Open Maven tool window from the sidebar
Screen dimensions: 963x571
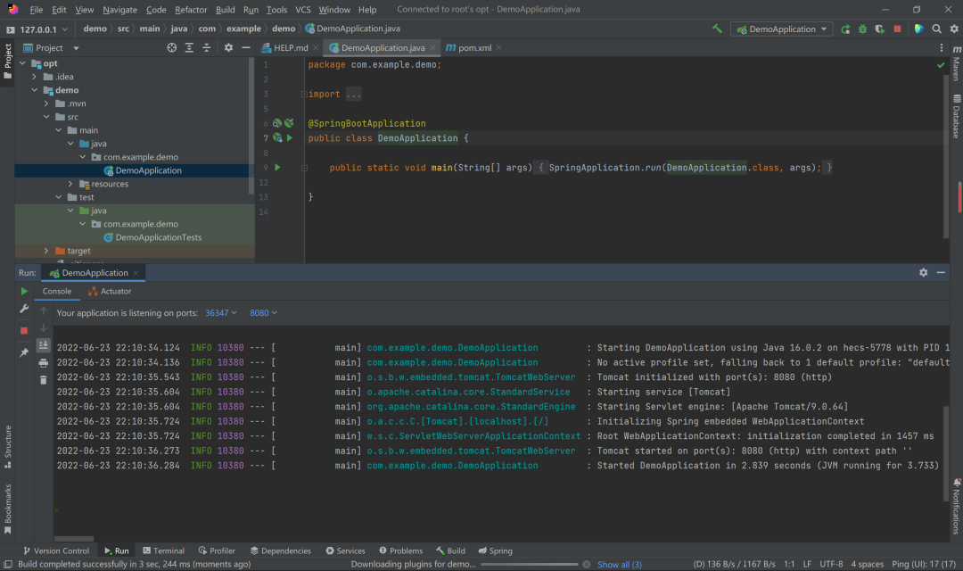[x=956, y=62]
